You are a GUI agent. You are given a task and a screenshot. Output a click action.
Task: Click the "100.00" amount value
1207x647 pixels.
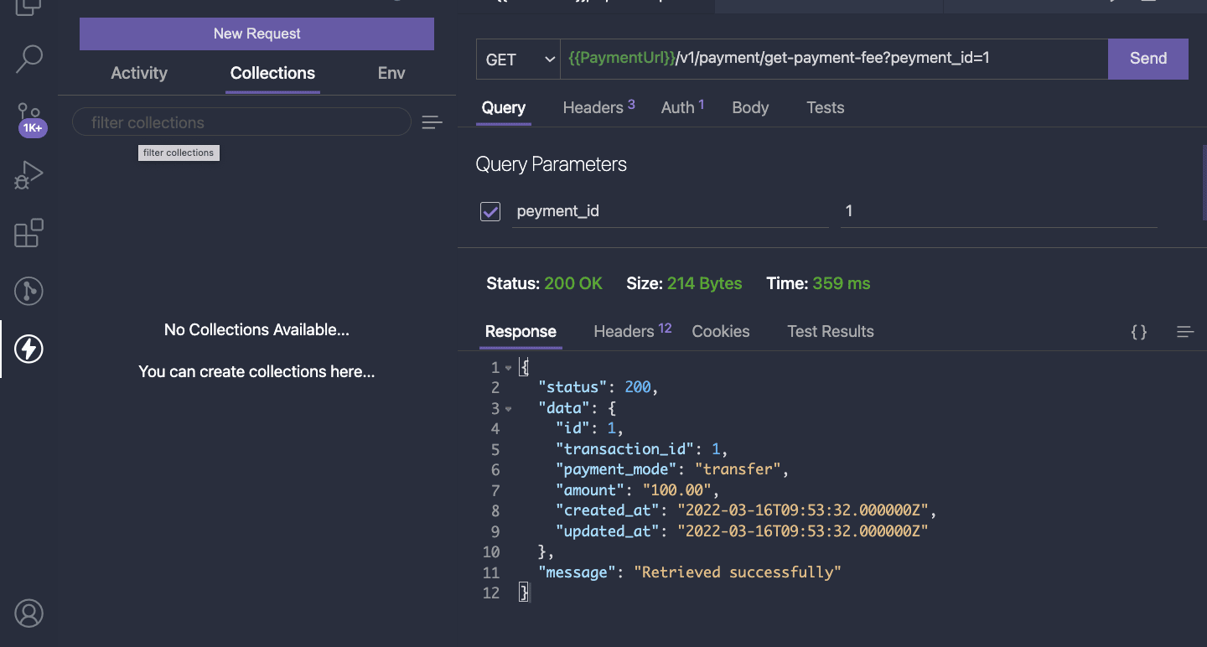coord(677,490)
